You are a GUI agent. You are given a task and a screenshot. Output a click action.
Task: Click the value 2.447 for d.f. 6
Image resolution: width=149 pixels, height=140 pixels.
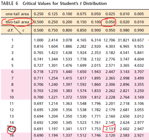tap(110, 72)
